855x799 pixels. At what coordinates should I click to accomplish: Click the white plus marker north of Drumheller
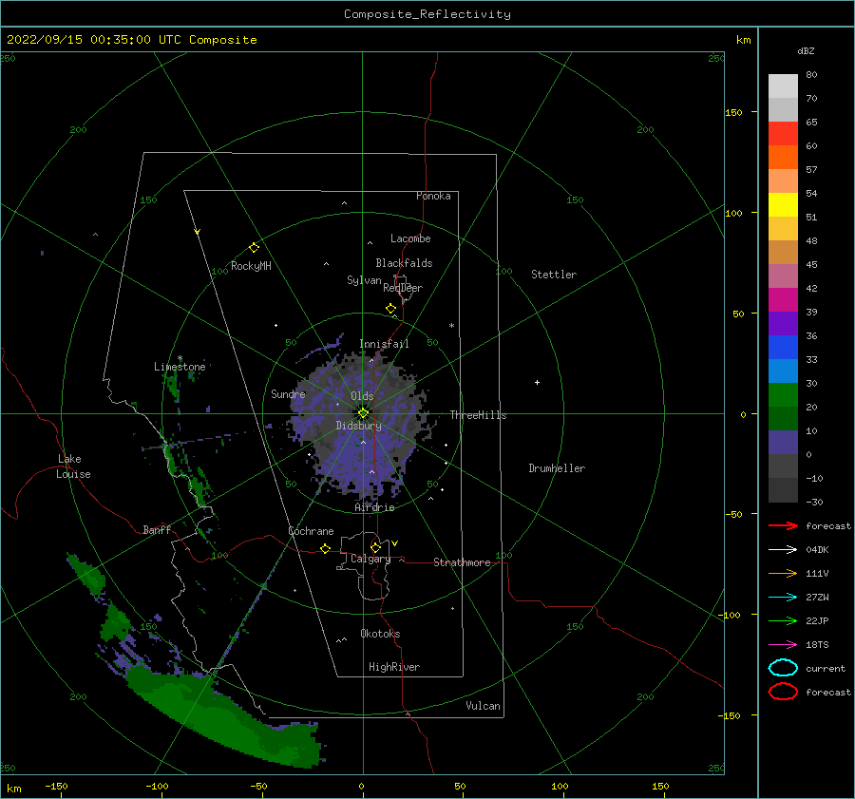[x=537, y=382]
